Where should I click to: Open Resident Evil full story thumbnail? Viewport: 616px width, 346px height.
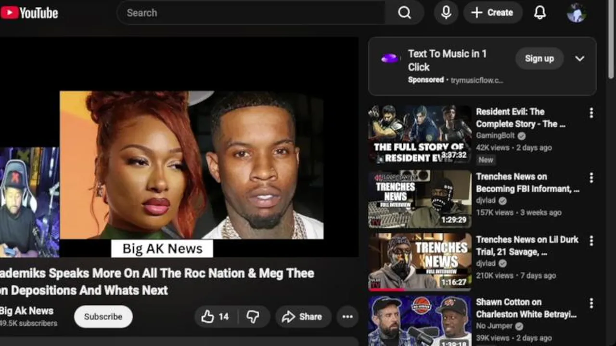(420, 135)
